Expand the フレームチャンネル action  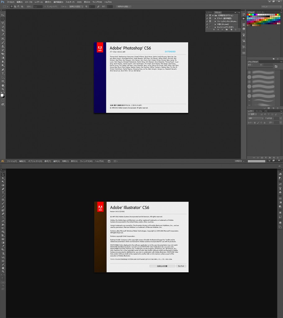pos(215,21)
